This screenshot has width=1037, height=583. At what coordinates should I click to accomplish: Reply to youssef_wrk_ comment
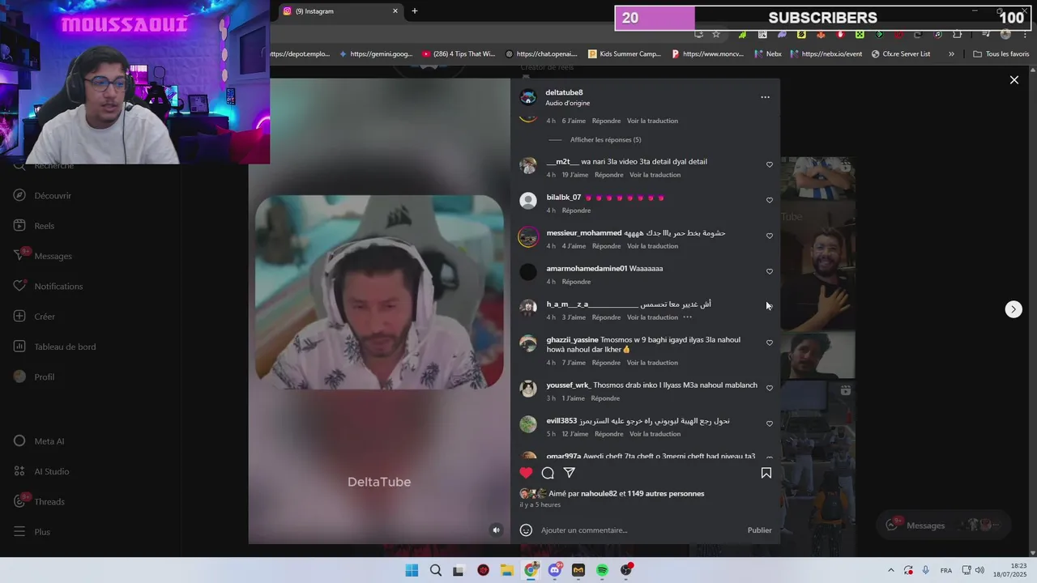point(605,398)
